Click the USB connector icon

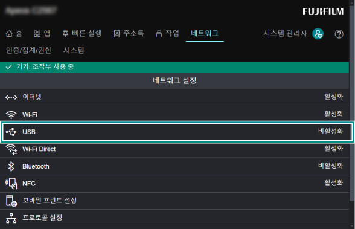11,132
